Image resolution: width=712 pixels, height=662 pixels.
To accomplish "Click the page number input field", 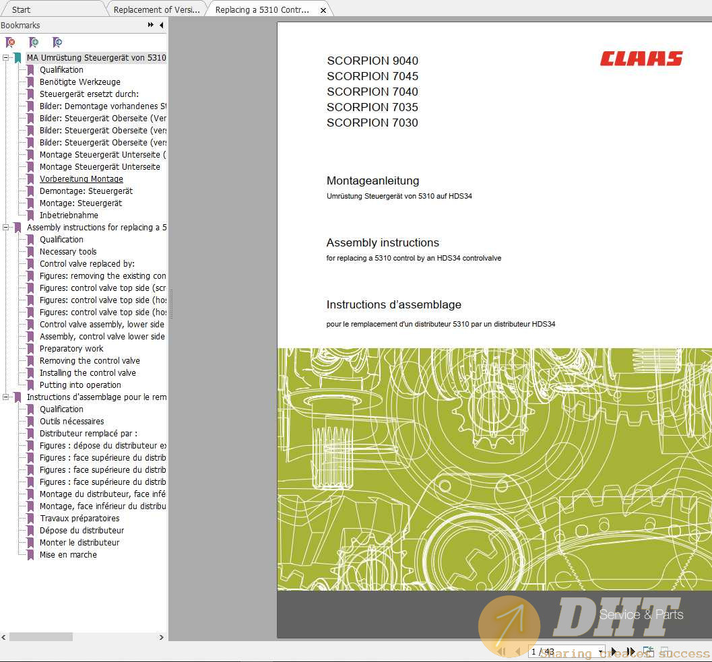I will 562,651.
